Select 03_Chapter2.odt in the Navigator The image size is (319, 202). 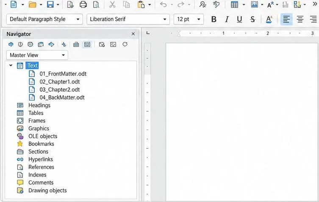click(x=60, y=89)
